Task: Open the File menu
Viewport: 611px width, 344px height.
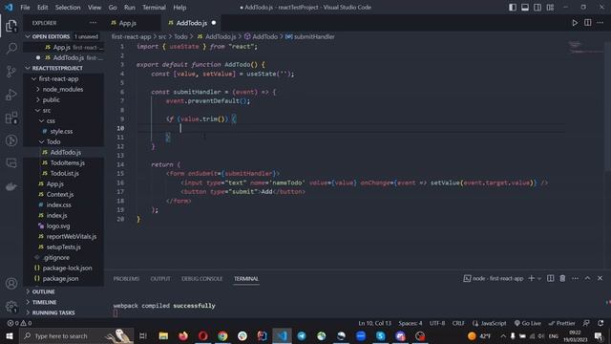Action: tap(25, 8)
